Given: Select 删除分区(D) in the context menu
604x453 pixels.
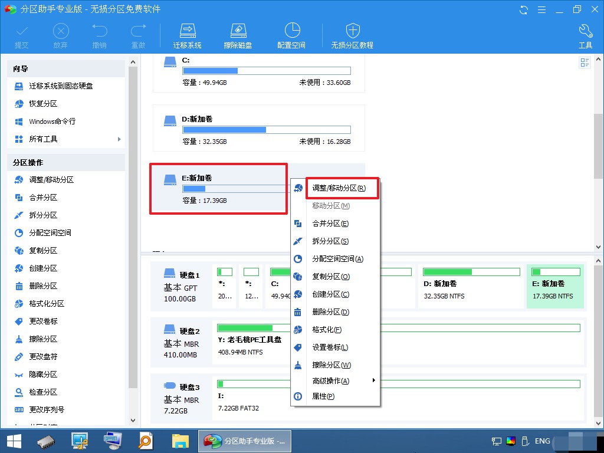Looking at the screenshot, I should [335, 312].
